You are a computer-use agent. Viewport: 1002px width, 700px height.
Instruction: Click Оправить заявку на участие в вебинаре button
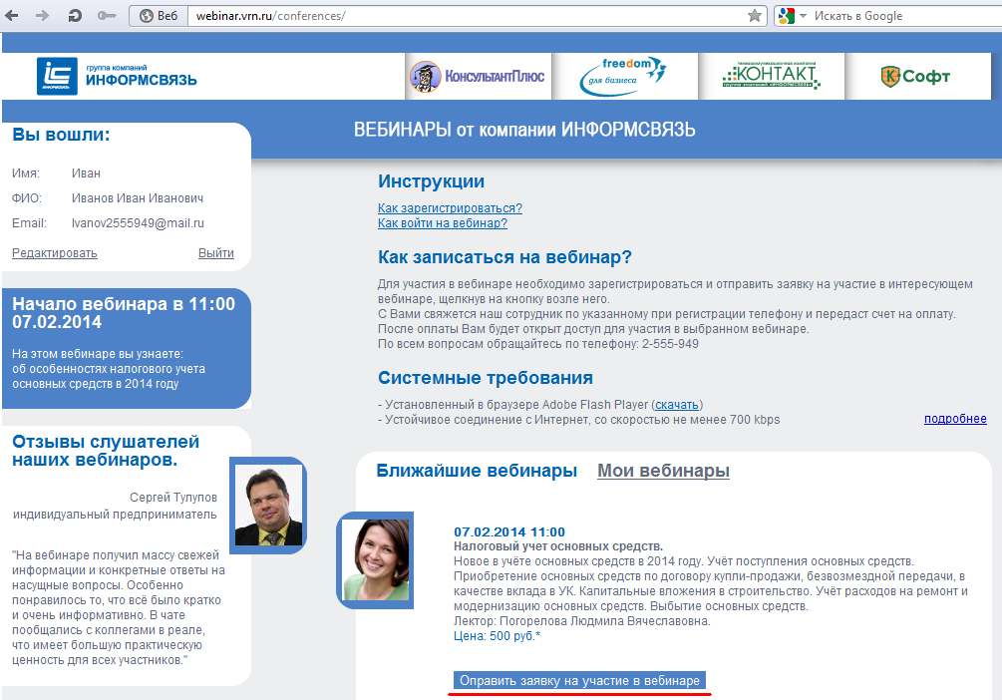pyautogui.click(x=579, y=680)
